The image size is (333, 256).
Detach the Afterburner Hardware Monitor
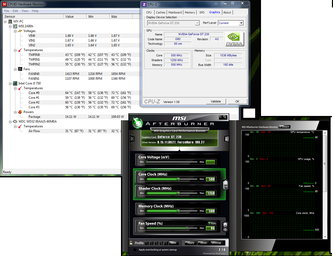[285, 127]
